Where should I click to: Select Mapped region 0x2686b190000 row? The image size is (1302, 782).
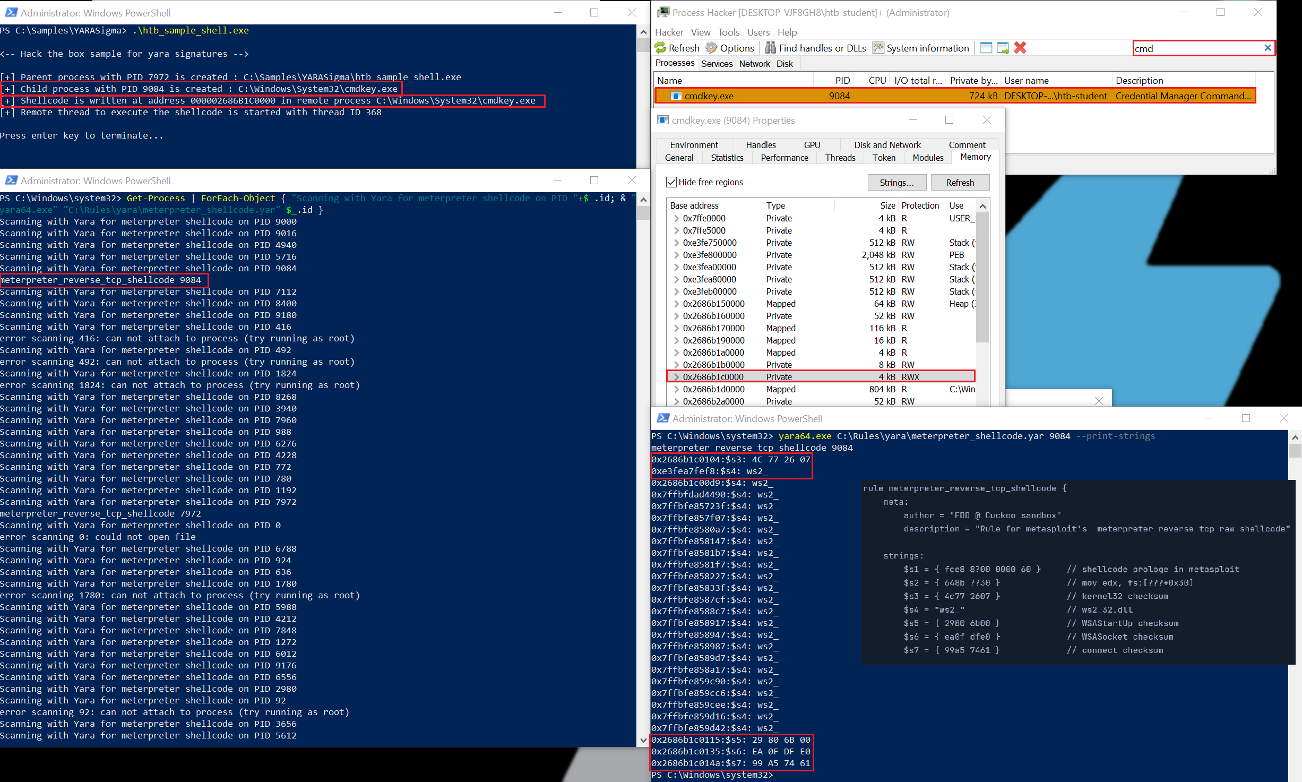point(821,340)
